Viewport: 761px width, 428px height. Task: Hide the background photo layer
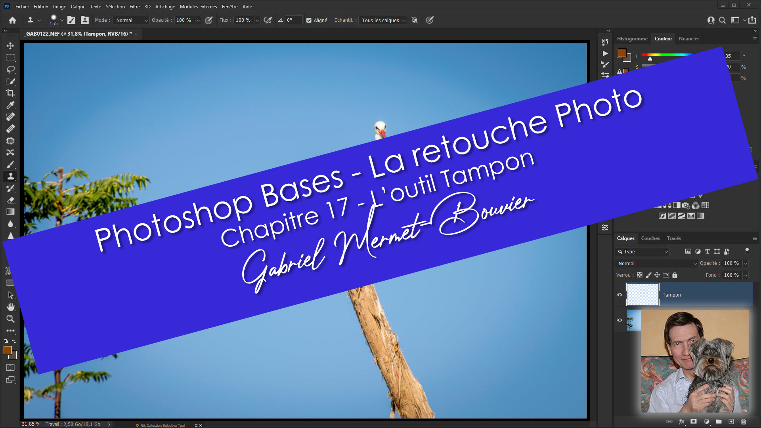click(x=620, y=320)
